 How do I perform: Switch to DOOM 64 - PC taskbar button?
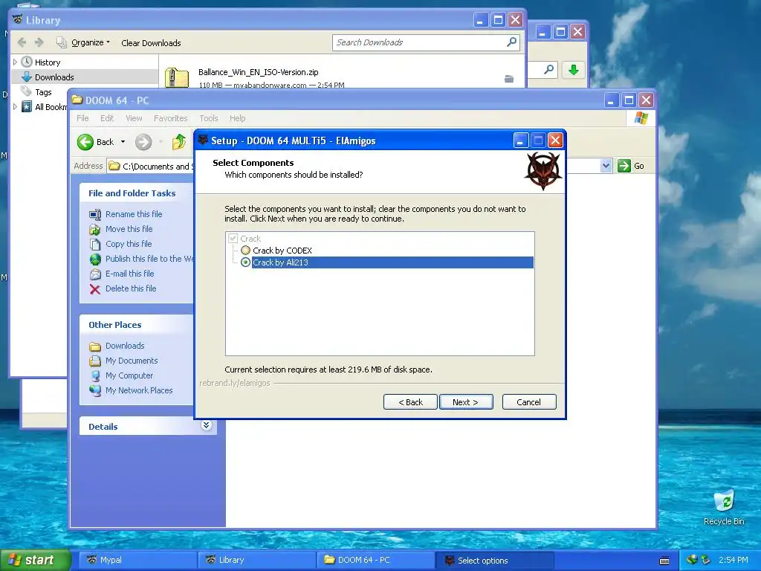click(376, 560)
